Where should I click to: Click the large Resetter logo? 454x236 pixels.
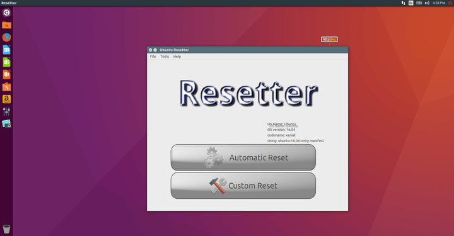(x=248, y=93)
